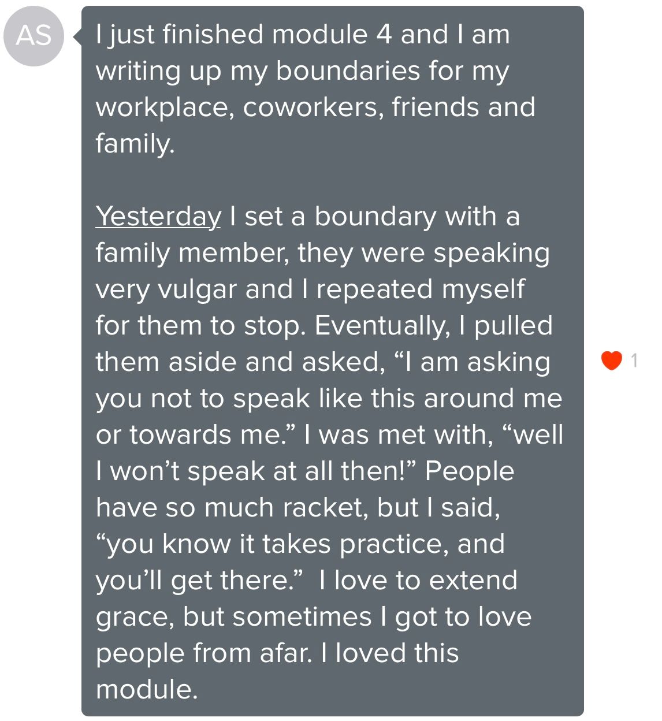
Task: Click the word "family." ending first paragraph
Action: [135, 144]
